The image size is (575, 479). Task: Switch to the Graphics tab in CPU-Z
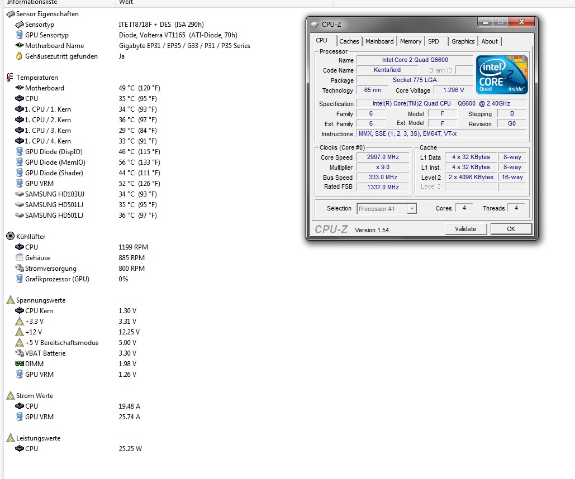pyautogui.click(x=463, y=41)
